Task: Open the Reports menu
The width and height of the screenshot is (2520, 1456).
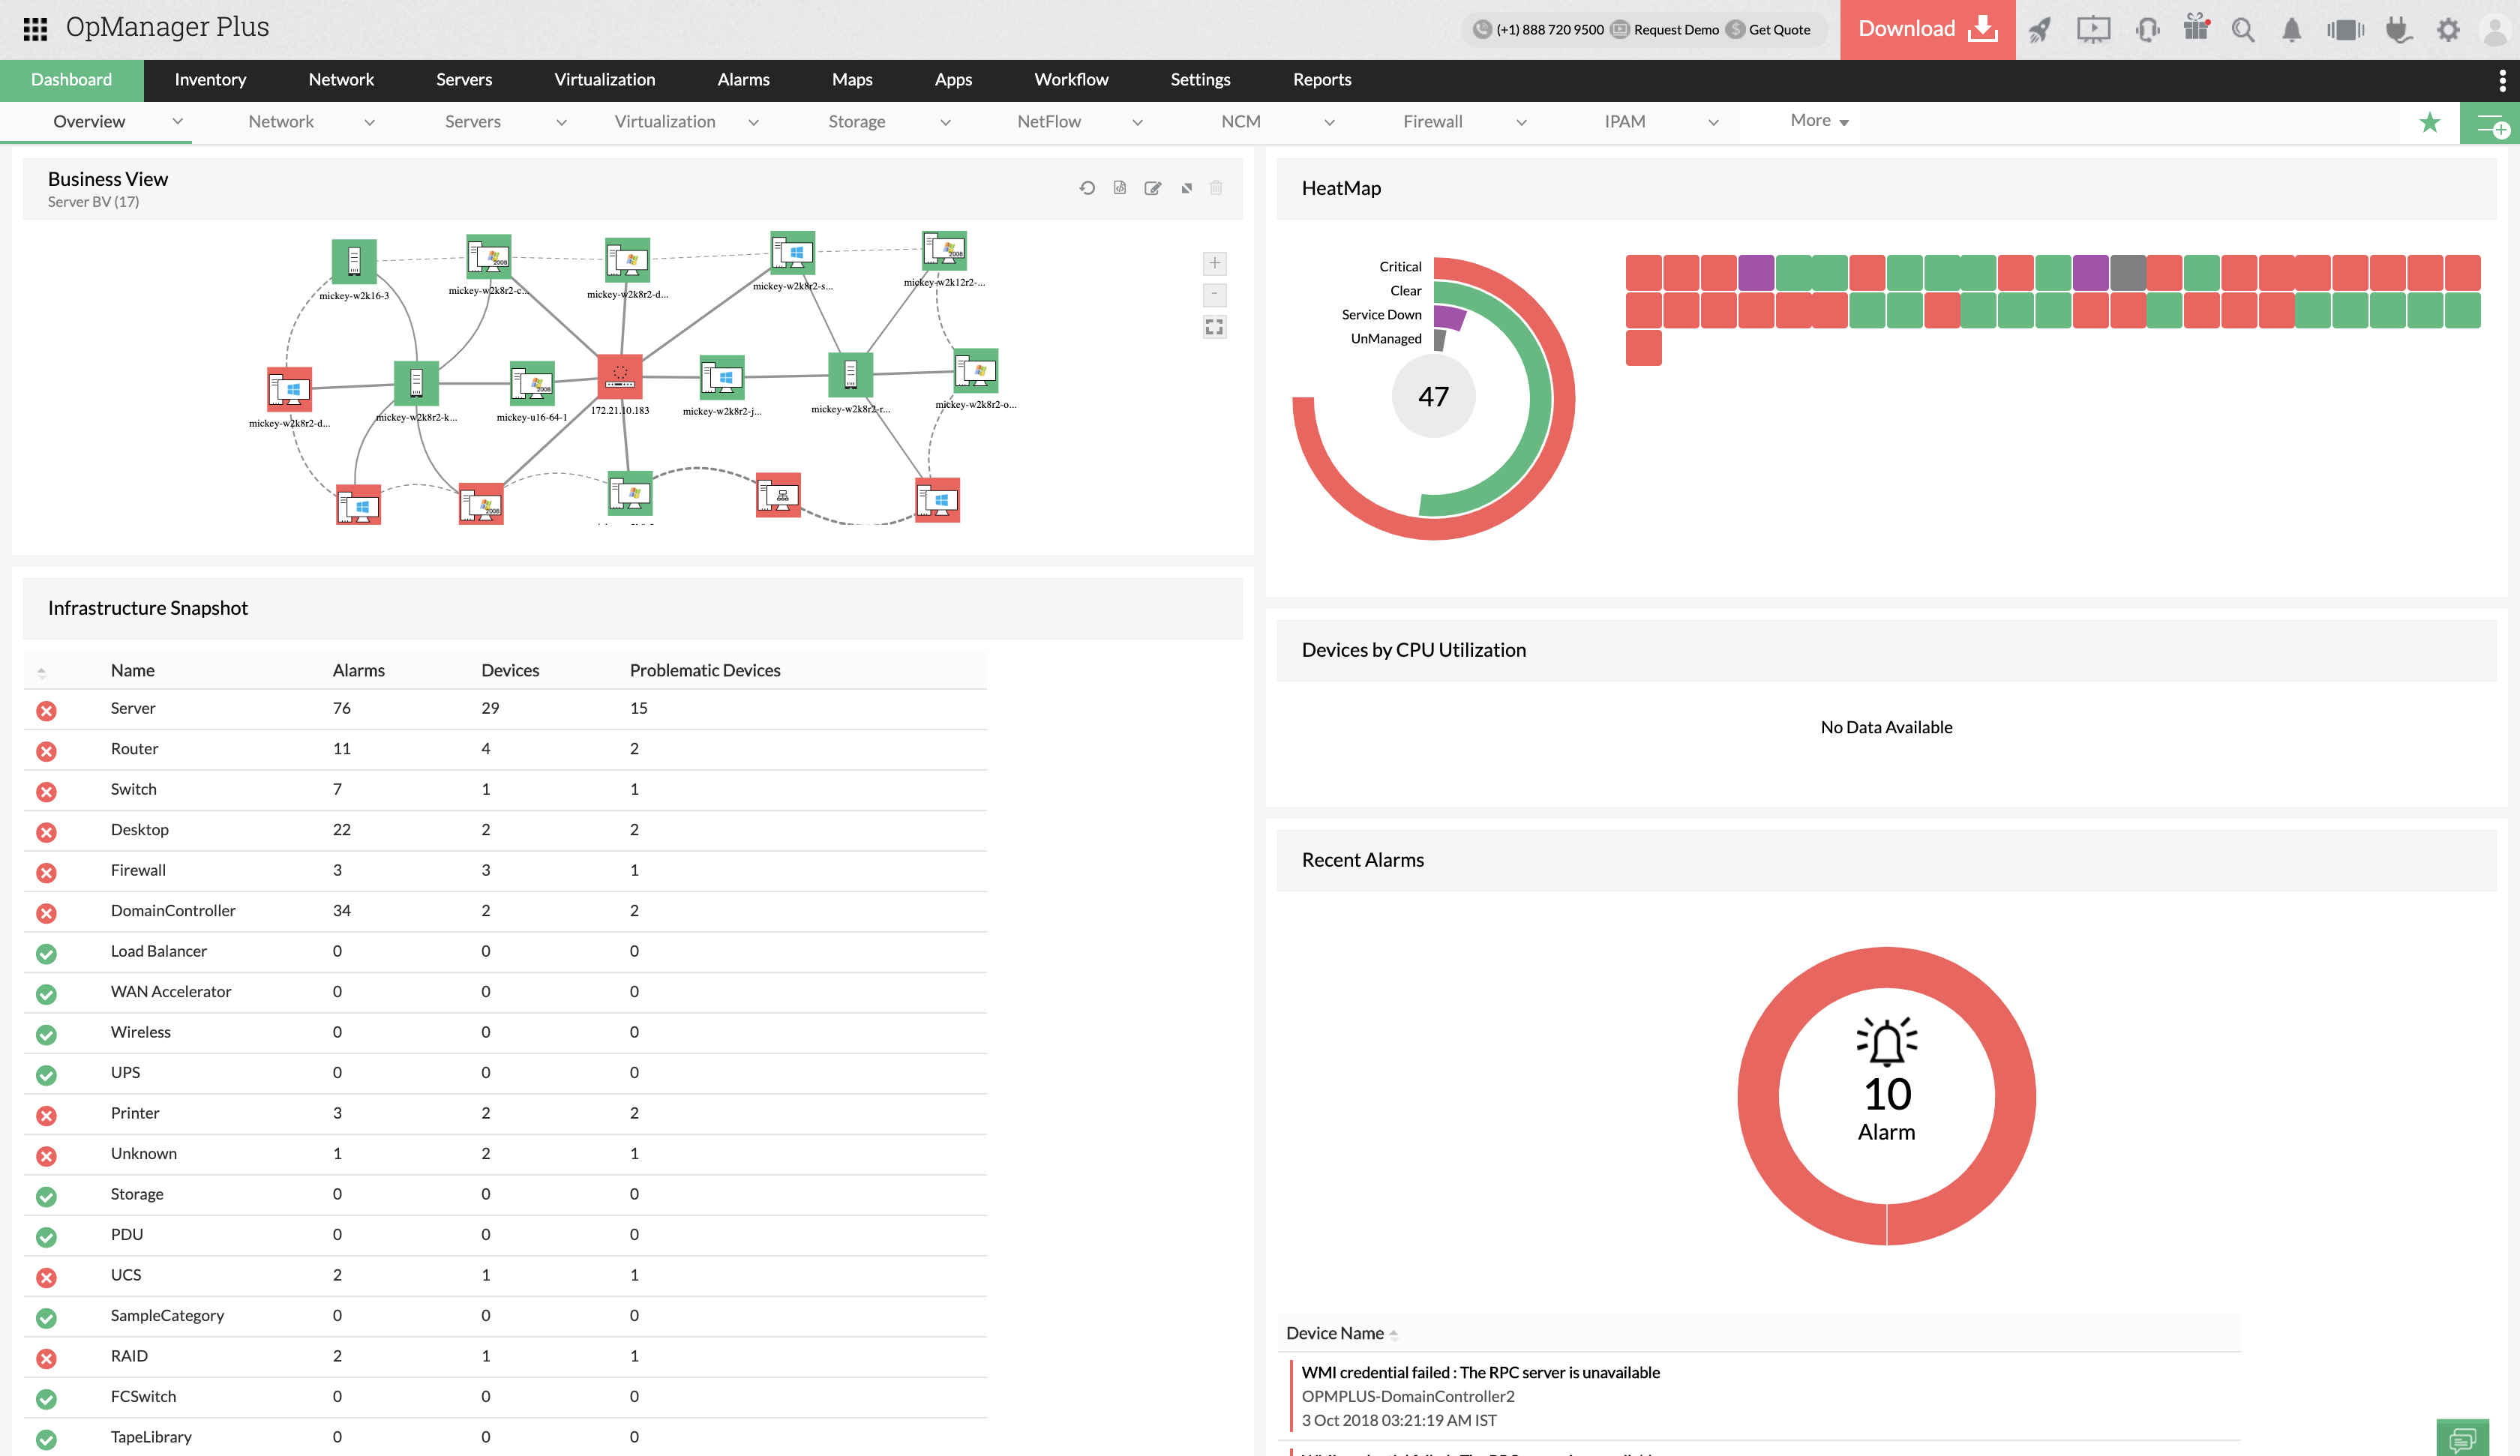Action: [x=1321, y=80]
